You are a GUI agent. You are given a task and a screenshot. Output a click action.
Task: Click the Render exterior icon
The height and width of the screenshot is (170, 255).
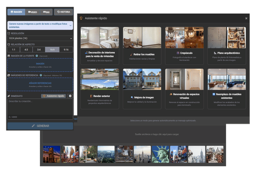pos(91,96)
